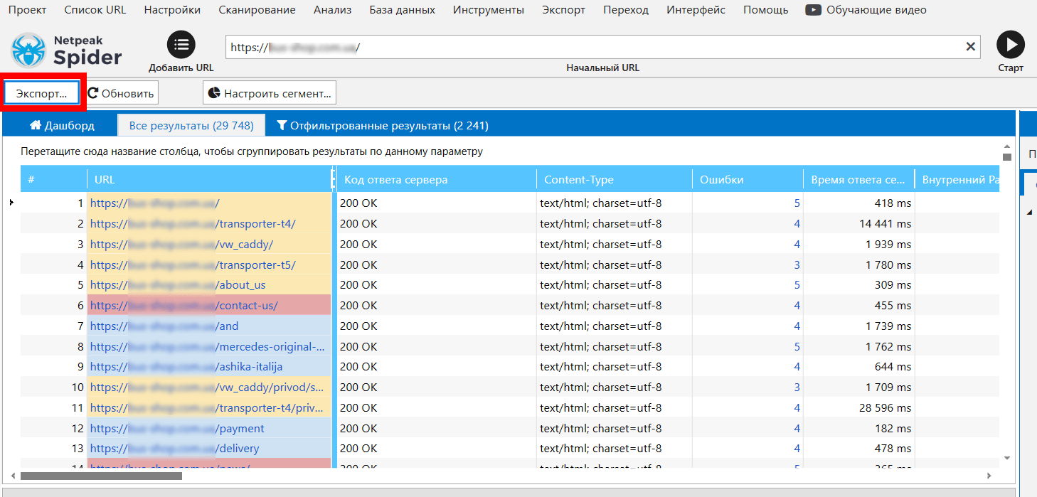Select the 28 596 ms response time cell

coord(858,407)
